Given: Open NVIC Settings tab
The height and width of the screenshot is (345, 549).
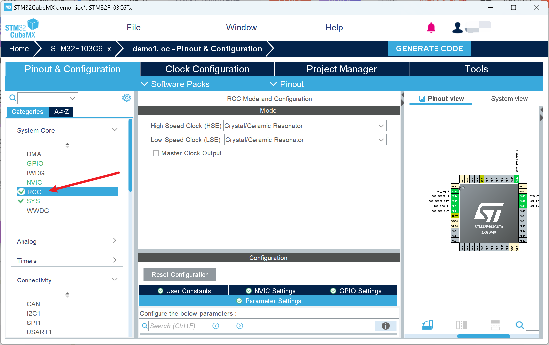Looking at the screenshot, I should click(270, 291).
